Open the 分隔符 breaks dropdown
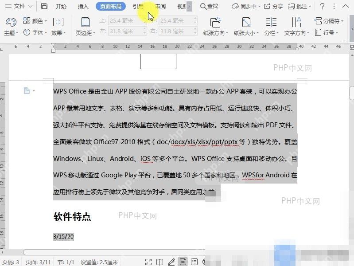This screenshot has height=266, width=354. [329, 21]
